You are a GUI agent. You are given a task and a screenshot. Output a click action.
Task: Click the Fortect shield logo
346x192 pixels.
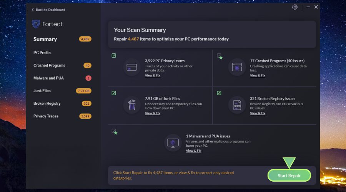point(36,24)
